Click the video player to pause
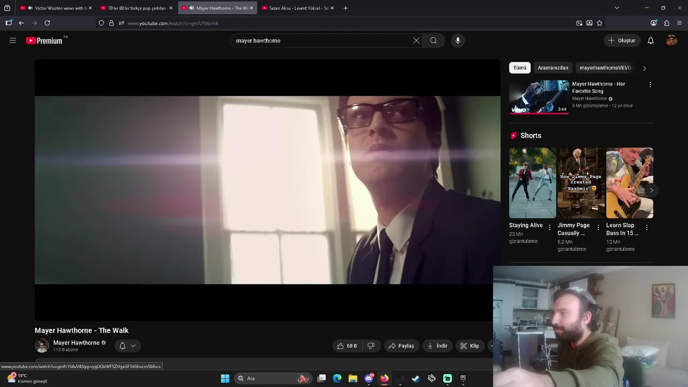This screenshot has height=387, width=688. coord(268,190)
